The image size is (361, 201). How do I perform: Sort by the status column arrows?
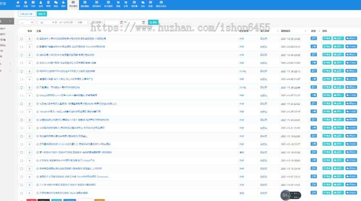tap(319, 31)
